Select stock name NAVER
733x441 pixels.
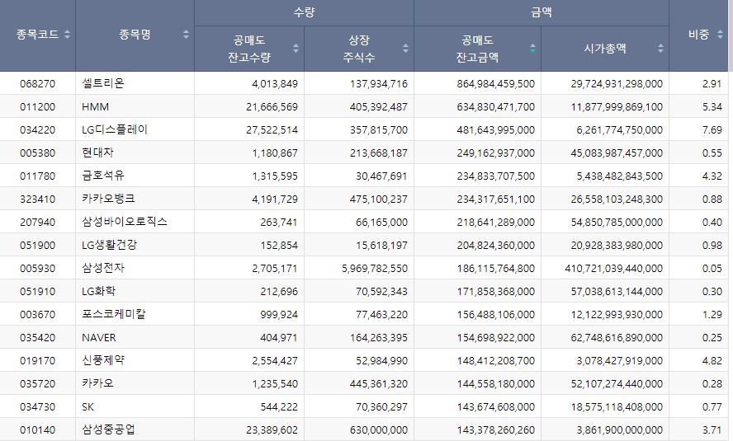coord(98,337)
